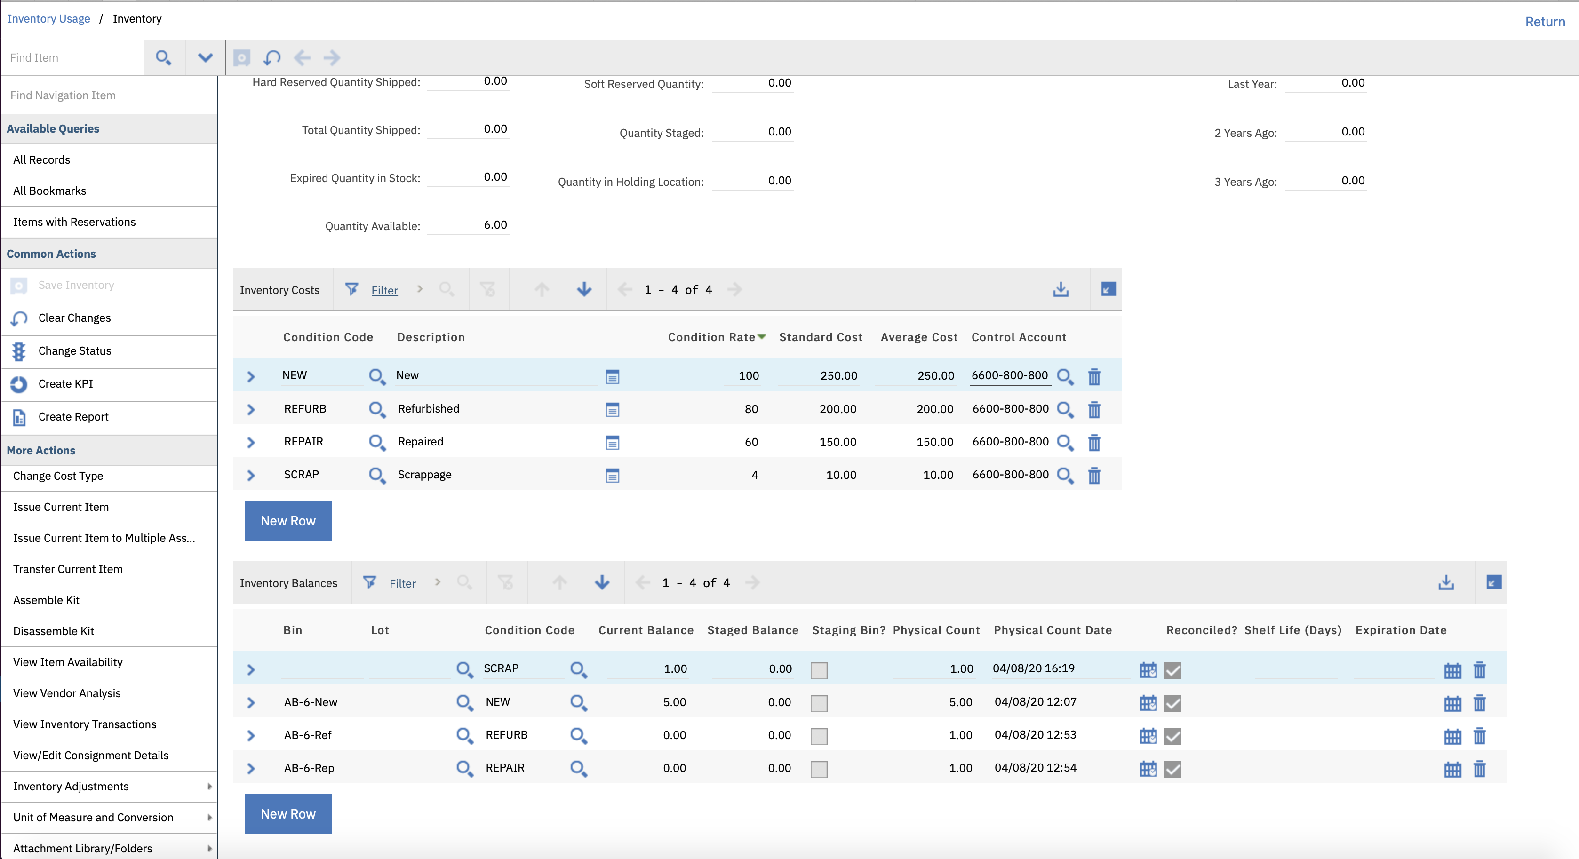This screenshot has height=859, width=1579.
Task: Click the Change Status traffic light icon
Action: [19, 351]
